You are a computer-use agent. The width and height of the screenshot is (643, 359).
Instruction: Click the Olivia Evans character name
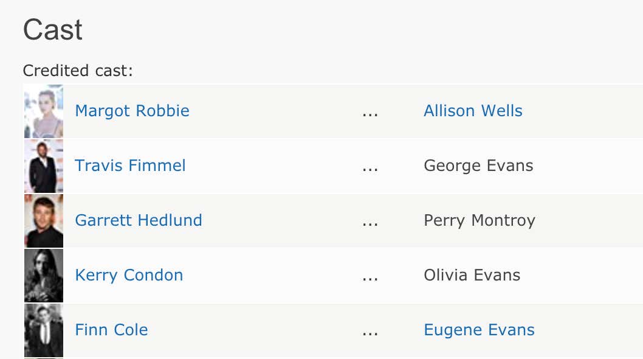[x=472, y=276]
